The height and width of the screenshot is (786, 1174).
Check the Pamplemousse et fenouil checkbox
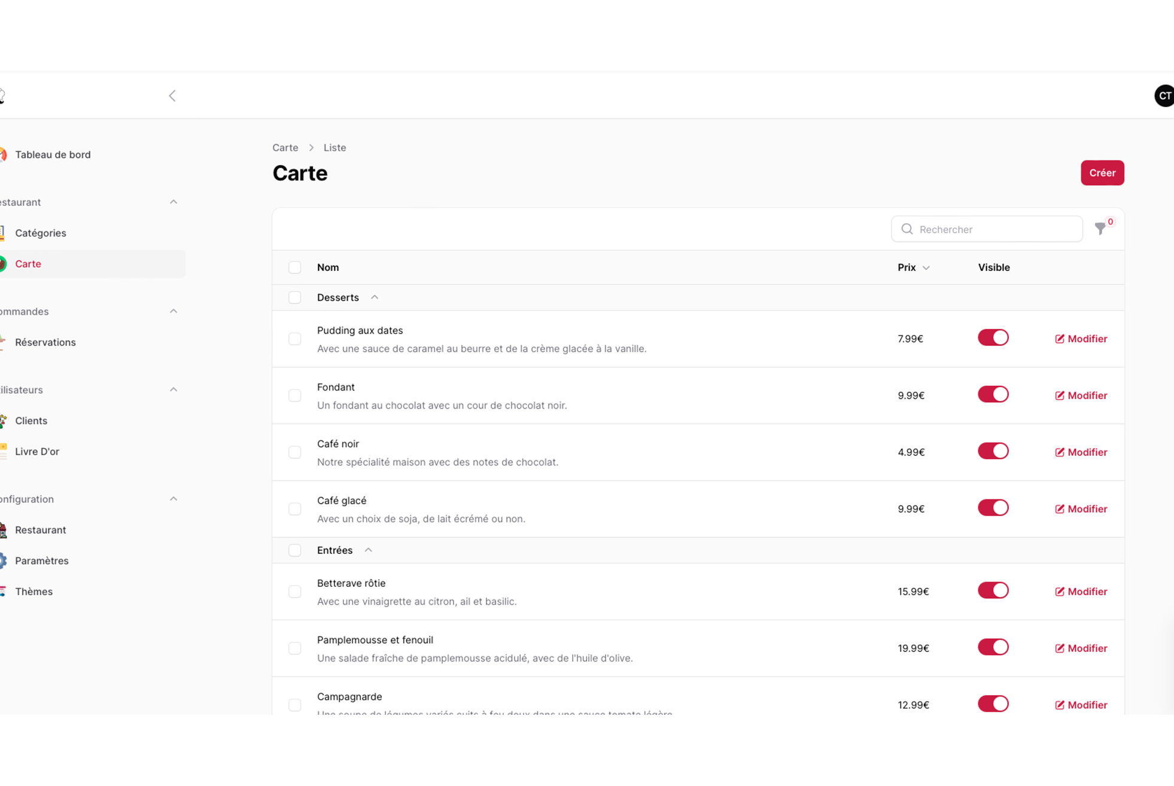(294, 648)
